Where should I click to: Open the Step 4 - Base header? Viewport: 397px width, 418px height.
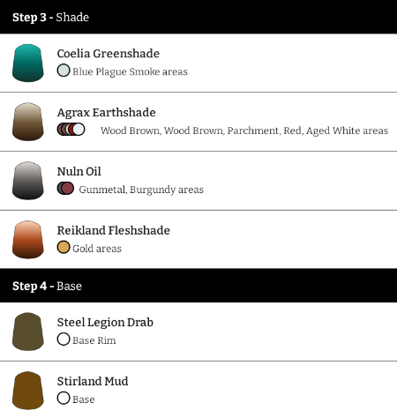coord(198,286)
